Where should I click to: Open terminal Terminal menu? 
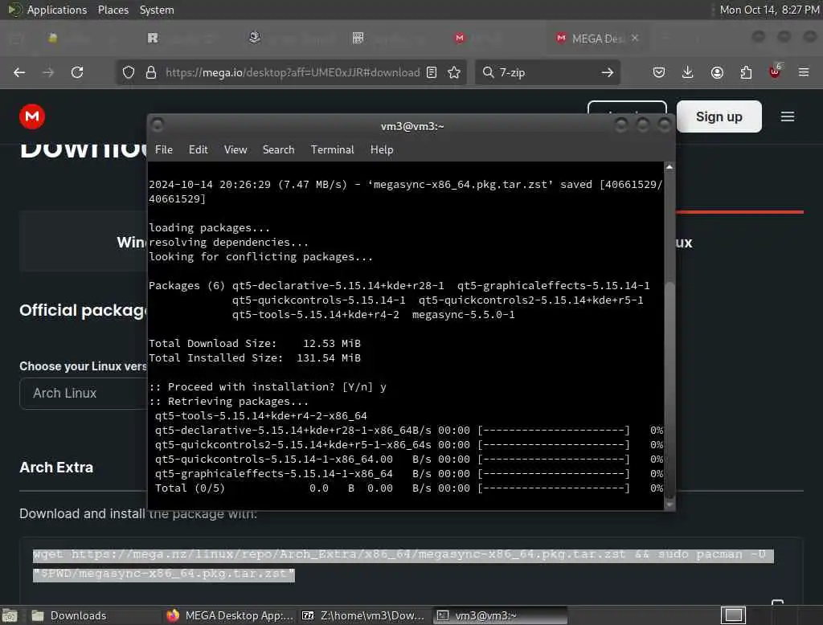click(x=332, y=150)
